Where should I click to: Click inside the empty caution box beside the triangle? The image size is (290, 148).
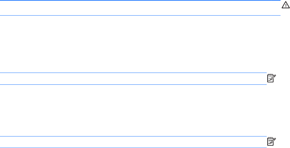tap(140, 8)
